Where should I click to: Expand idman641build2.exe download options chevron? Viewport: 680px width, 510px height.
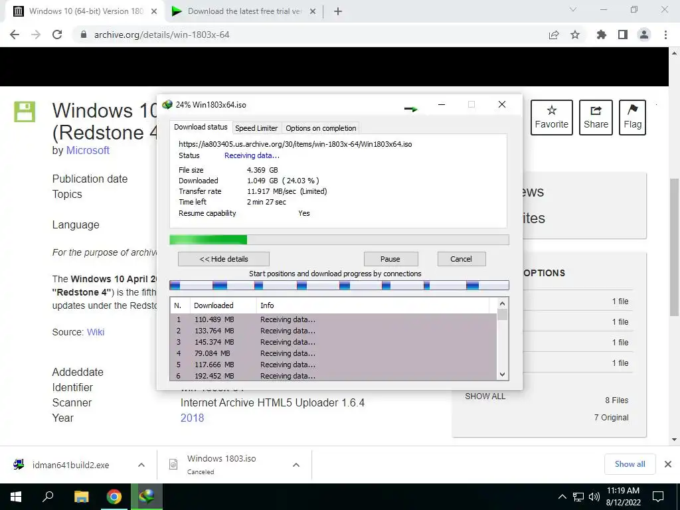(141, 465)
